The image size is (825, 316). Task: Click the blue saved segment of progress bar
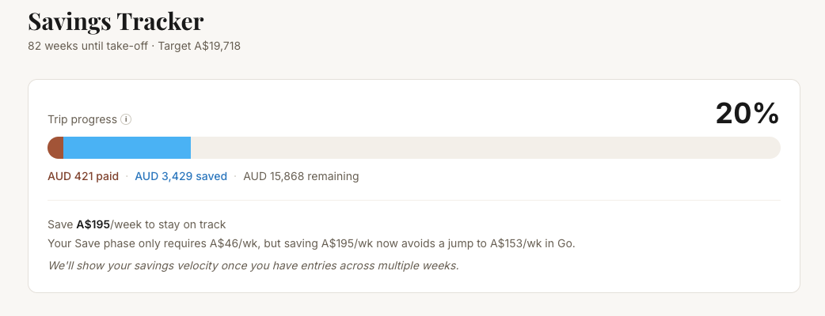tap(127, 148)
